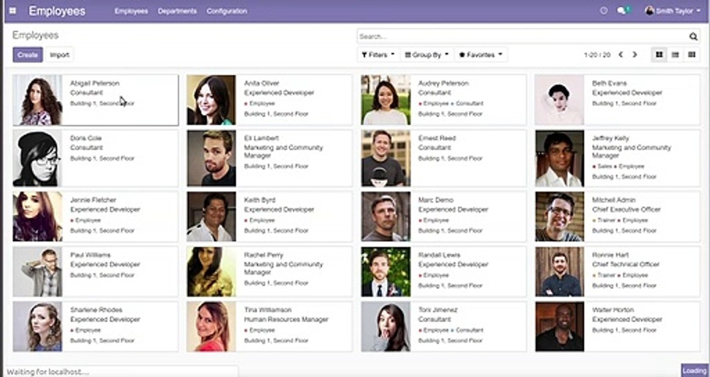Open Eli Lambert's photo
Screen dimensions: 710x377
(211, 159)
